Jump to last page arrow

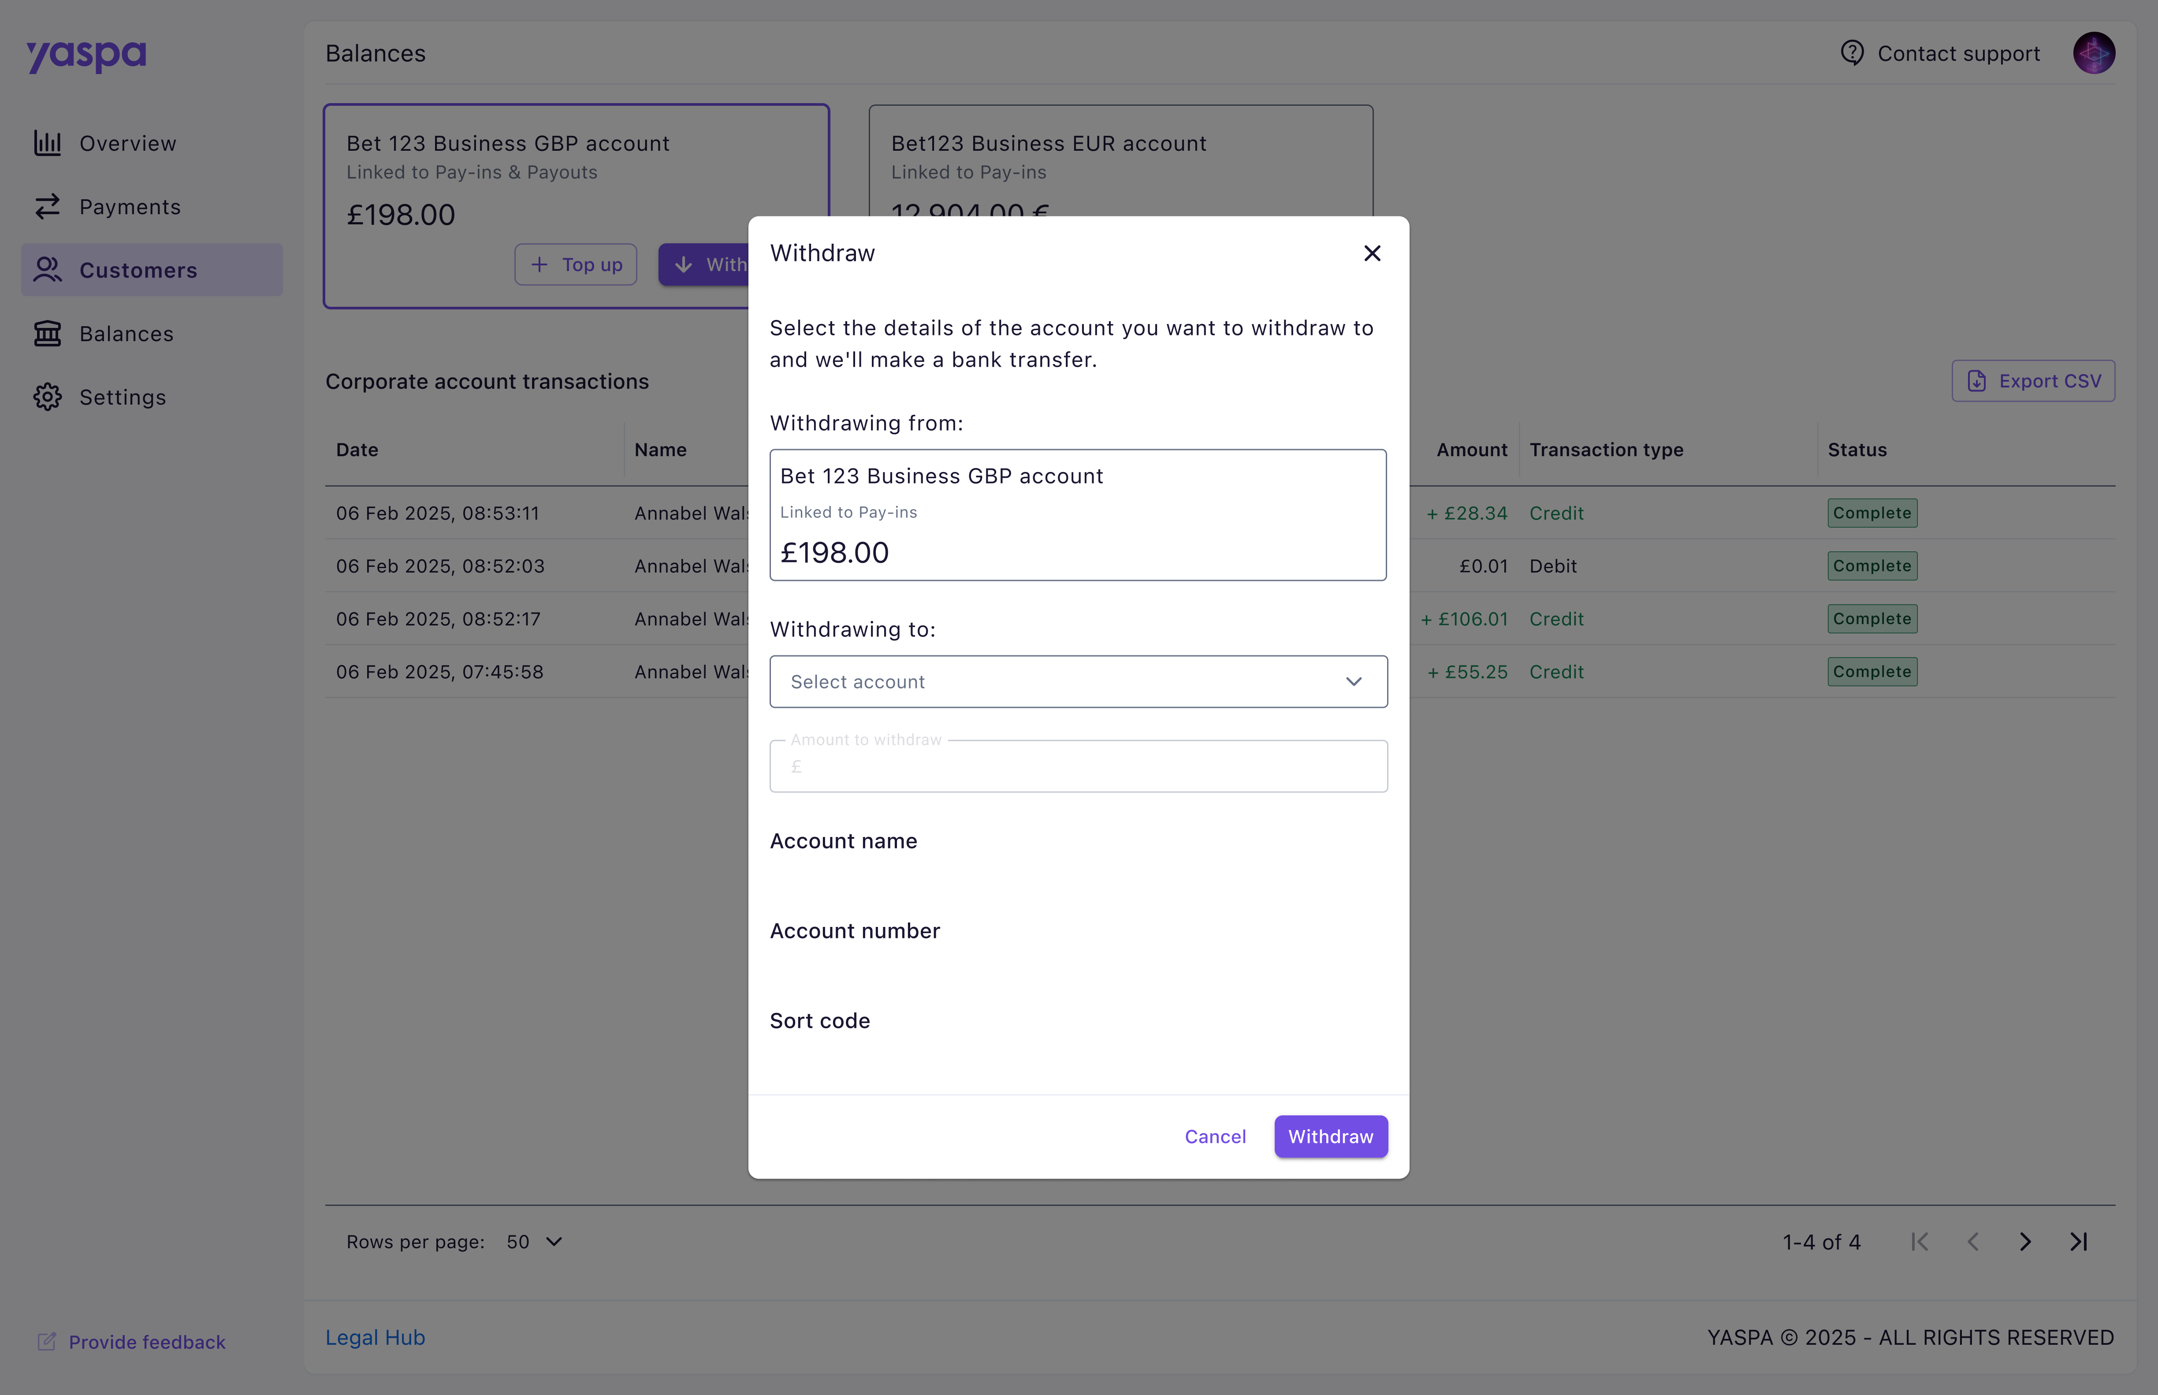click(x=2078, y=1242)
